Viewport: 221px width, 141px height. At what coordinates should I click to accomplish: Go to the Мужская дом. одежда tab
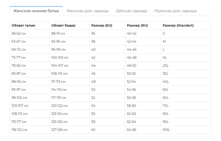[x=176, y=11]
